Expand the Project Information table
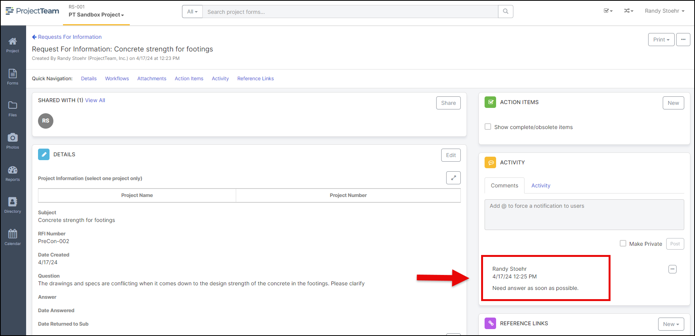Viewport: 695px width, 336px height. click(x=453, y=178)
